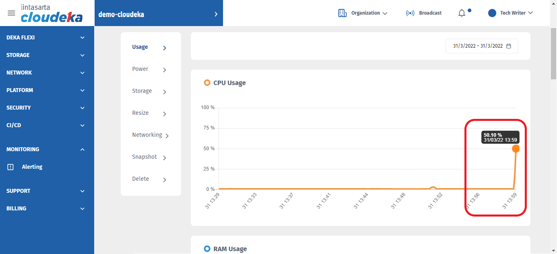Click the Alerting exclamation icon

(x=11, y=167)
